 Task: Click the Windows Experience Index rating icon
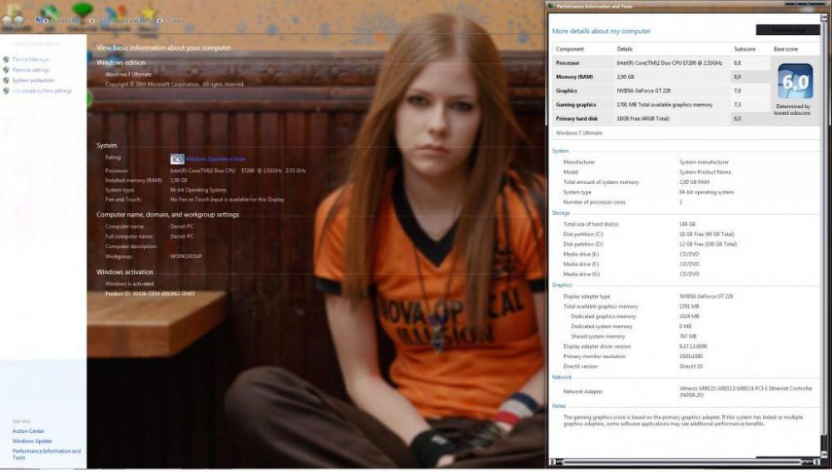176,159
